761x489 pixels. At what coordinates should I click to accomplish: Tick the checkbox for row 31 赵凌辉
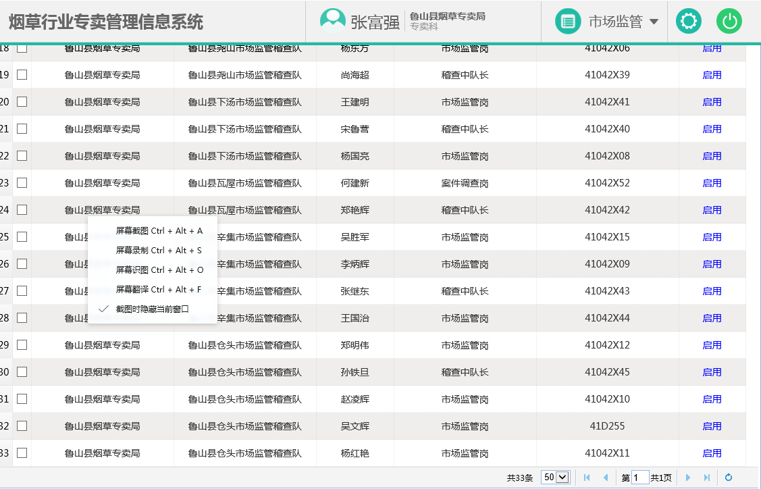(22, 399)
